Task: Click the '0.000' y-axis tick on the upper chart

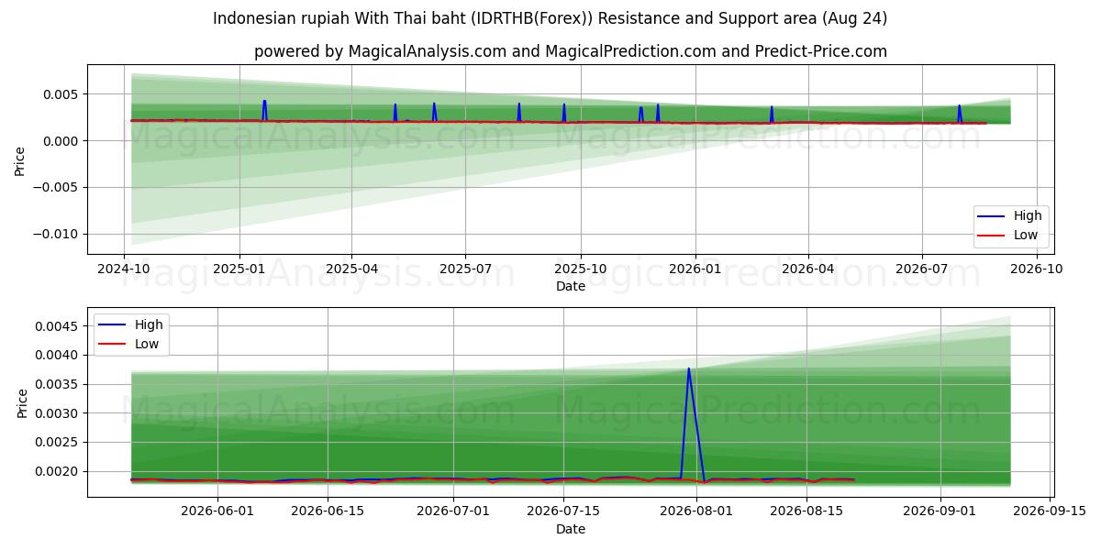Action: click(x=63, y=140)
